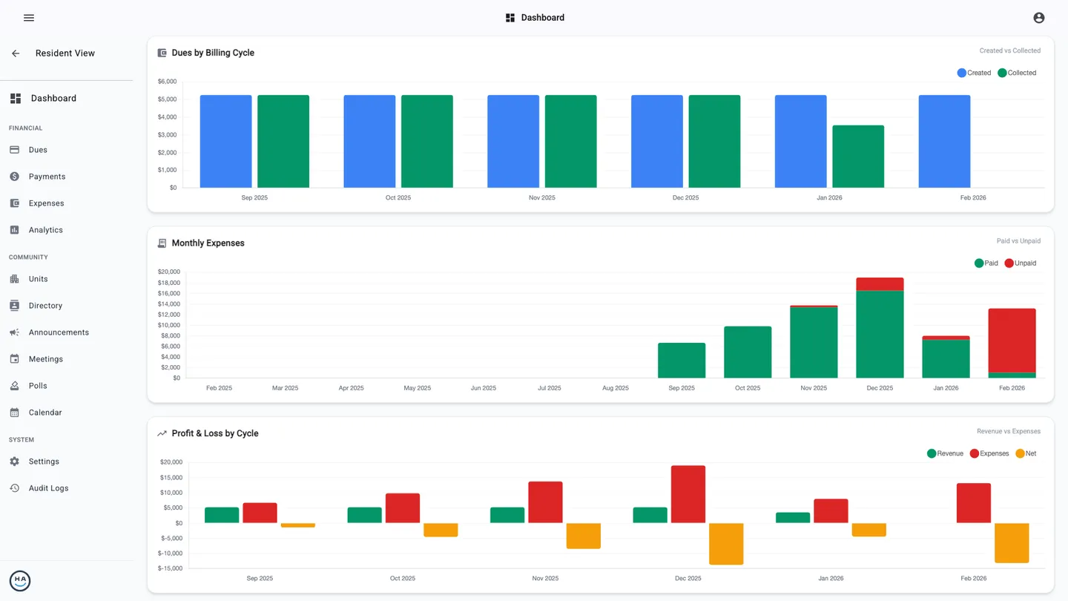Image resolution: width=1068 pixels, height=601 pixels.
Task: Click the blue Created bar for Feb 2026
Action: [944, 141]
